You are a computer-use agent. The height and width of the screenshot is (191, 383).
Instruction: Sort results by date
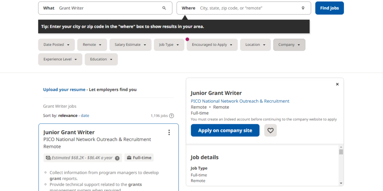coord(85,115)
